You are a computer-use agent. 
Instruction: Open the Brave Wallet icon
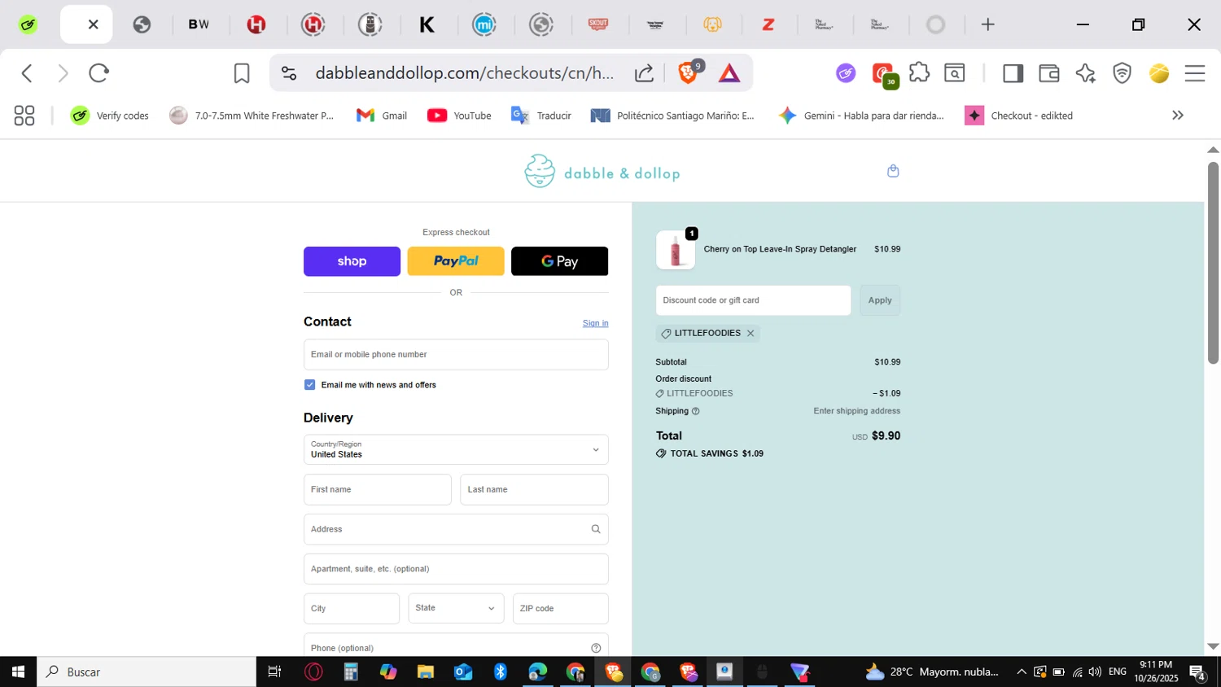(x=1049, y=73)
